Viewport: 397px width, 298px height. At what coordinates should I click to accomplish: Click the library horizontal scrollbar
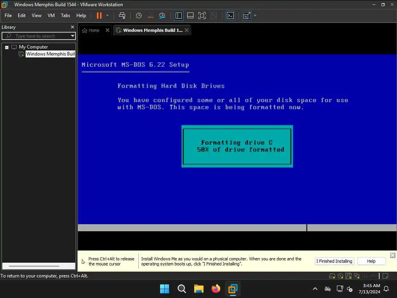[34, 266]
